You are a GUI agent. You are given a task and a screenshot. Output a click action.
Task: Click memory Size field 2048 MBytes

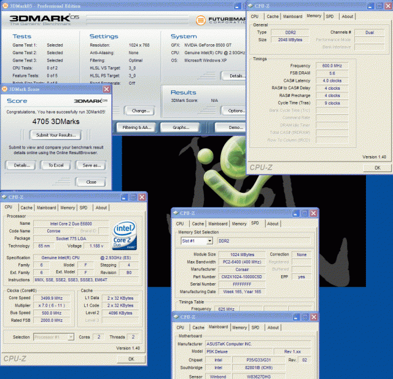[290, 39]
